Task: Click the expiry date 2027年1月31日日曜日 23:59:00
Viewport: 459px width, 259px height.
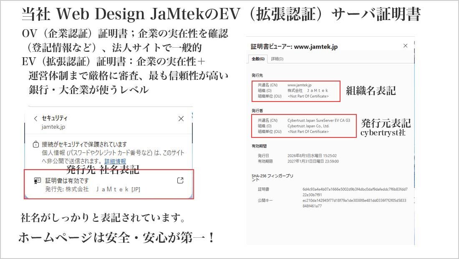Action: [313, 161]
